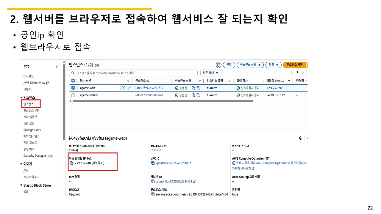
Task: Open VPC vpc-0a6cedc82a32023d0 via external link icon
Action: (x=190, y=163)
